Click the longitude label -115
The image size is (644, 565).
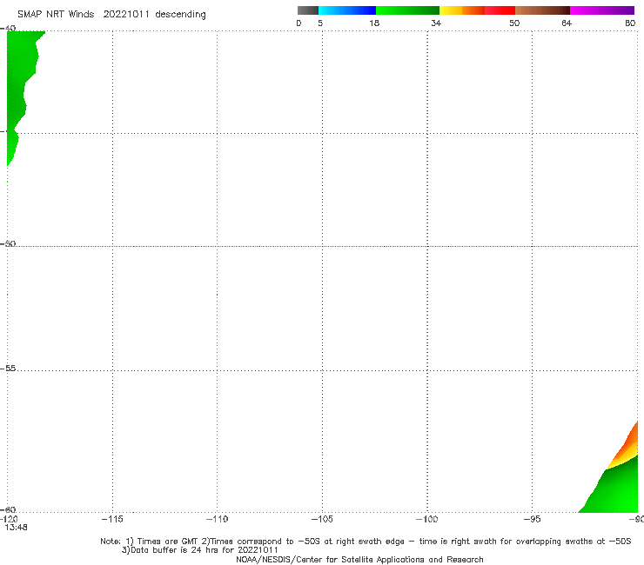tap(112, 519)
